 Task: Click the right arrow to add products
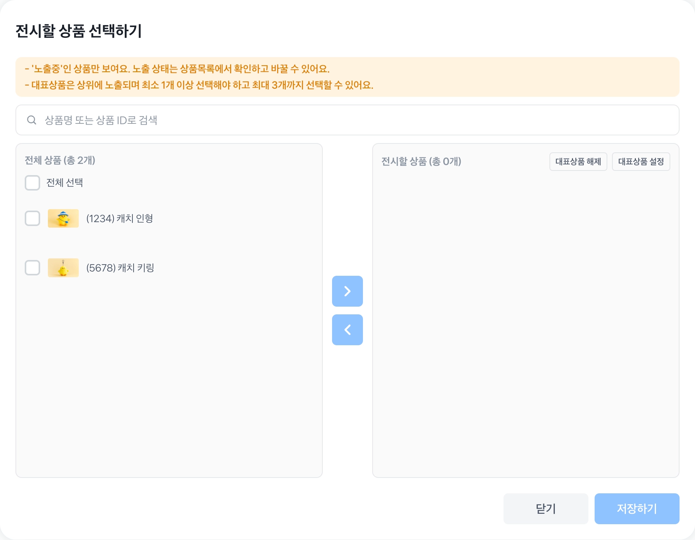pos(347,291)
